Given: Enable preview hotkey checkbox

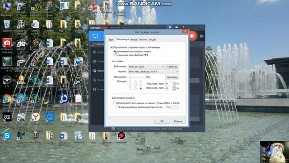Looking at the screenshot, I should tap(117, 107).
